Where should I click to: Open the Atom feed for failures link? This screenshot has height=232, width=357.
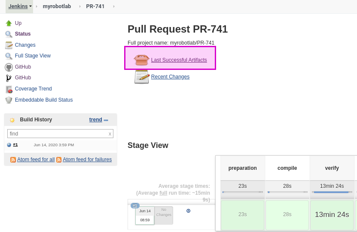tap(87, 160)
